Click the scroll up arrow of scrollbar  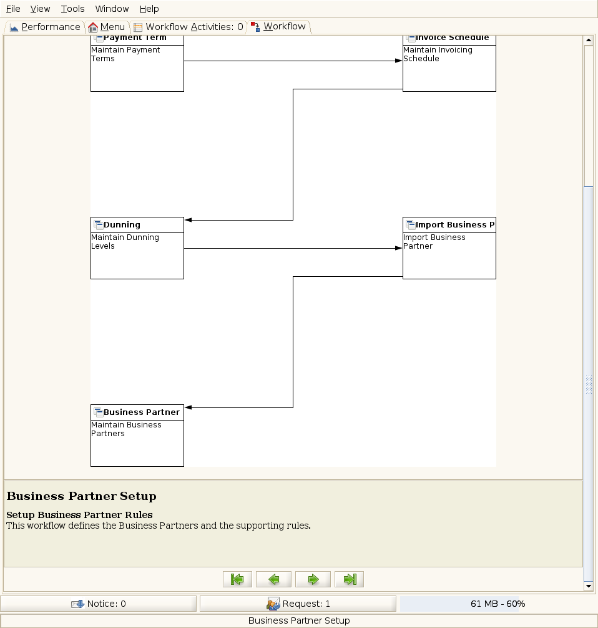588,40
